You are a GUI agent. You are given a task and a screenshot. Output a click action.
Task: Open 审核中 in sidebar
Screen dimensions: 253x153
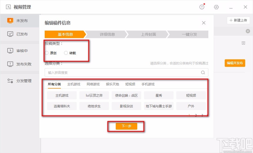[x=20, y=51]
